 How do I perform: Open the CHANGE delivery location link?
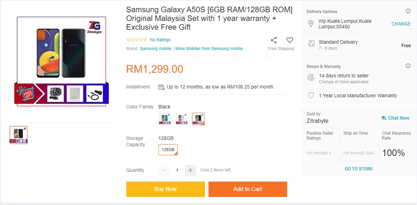pyautogui.click(x=401, y=24)
